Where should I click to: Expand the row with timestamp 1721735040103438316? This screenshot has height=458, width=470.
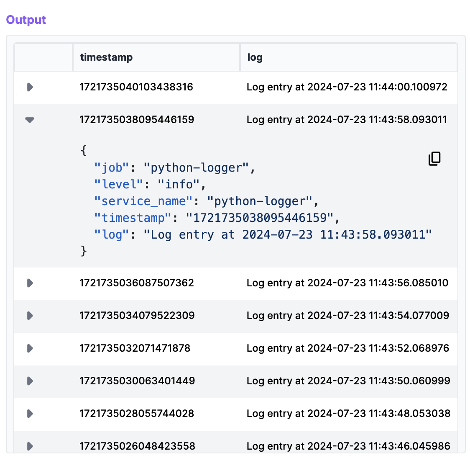click(x=30, y=87)
